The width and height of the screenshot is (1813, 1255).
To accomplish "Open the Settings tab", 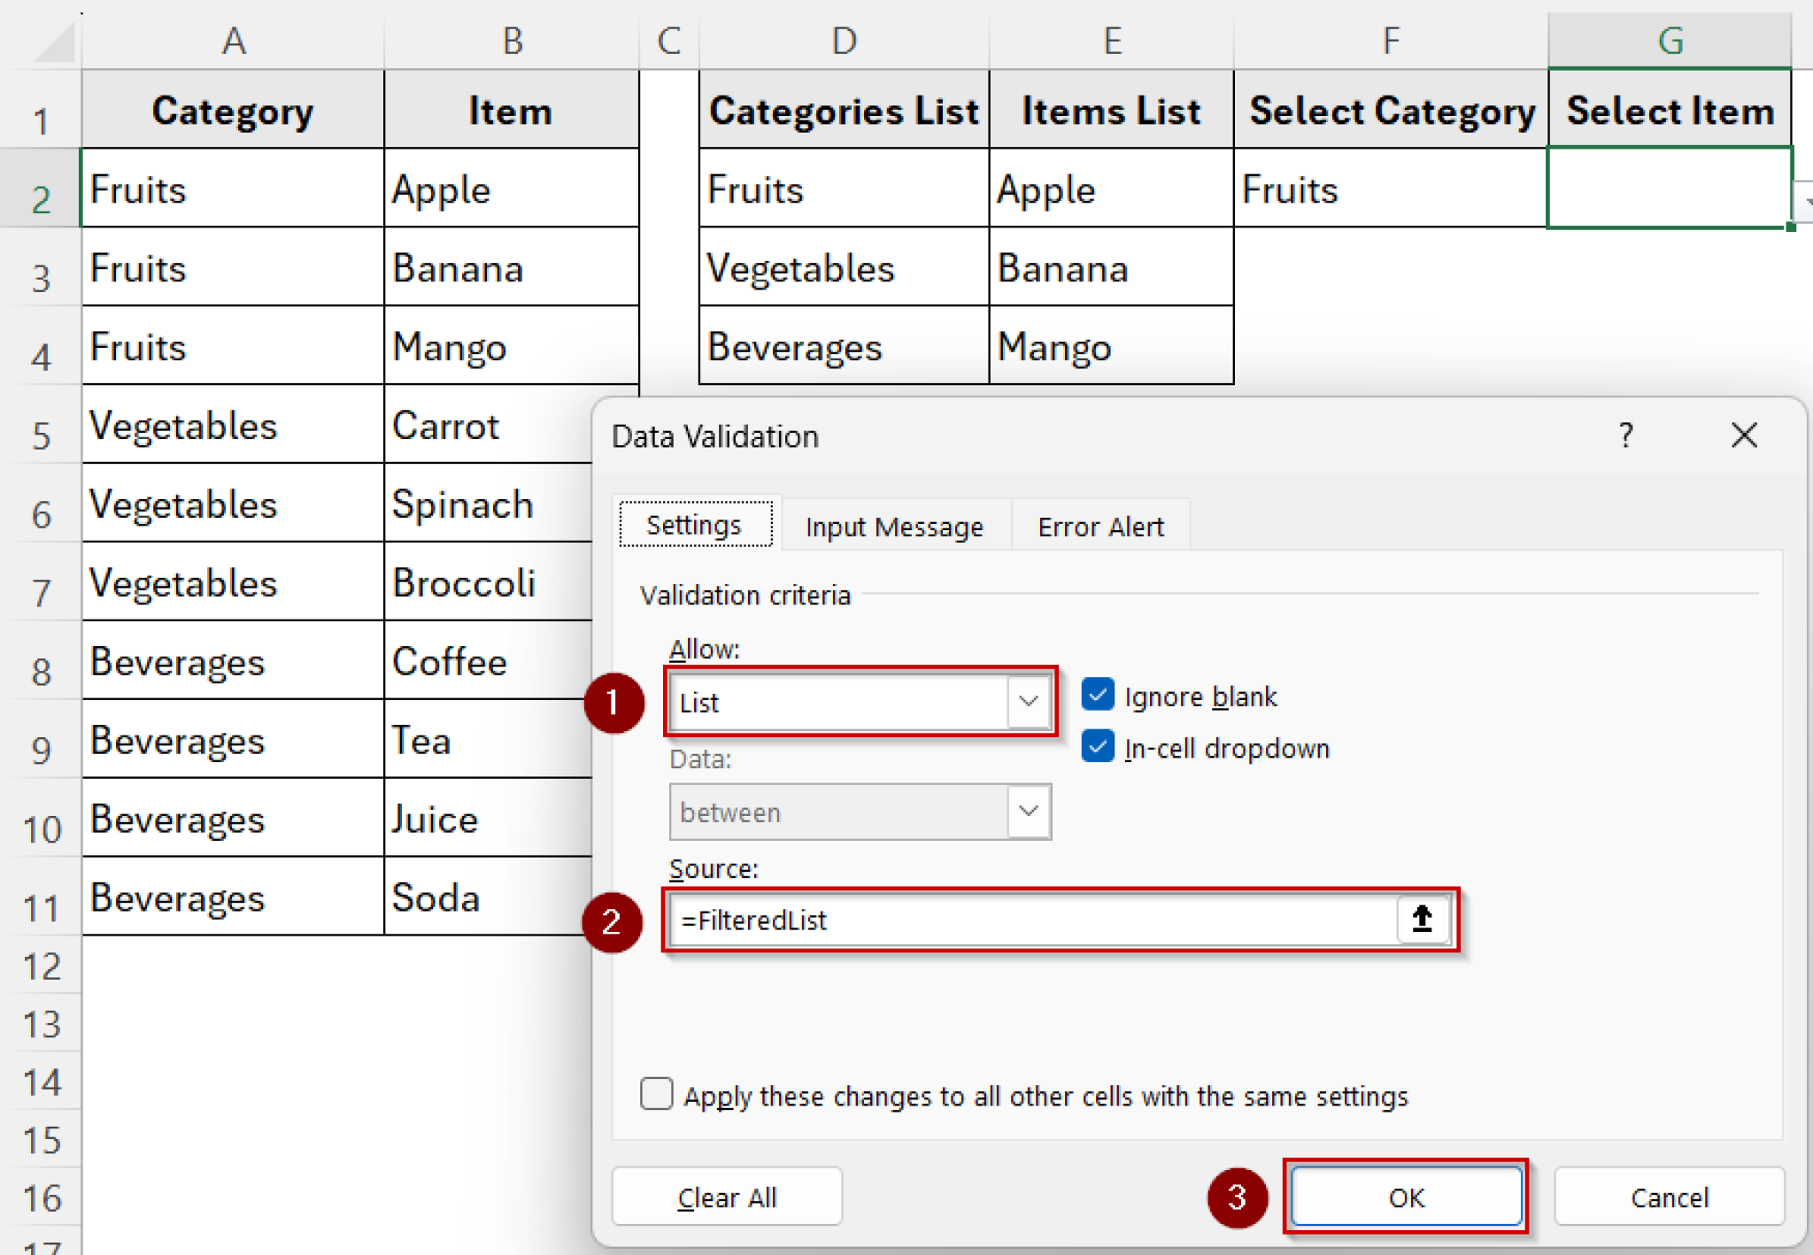I will [695, 524].
